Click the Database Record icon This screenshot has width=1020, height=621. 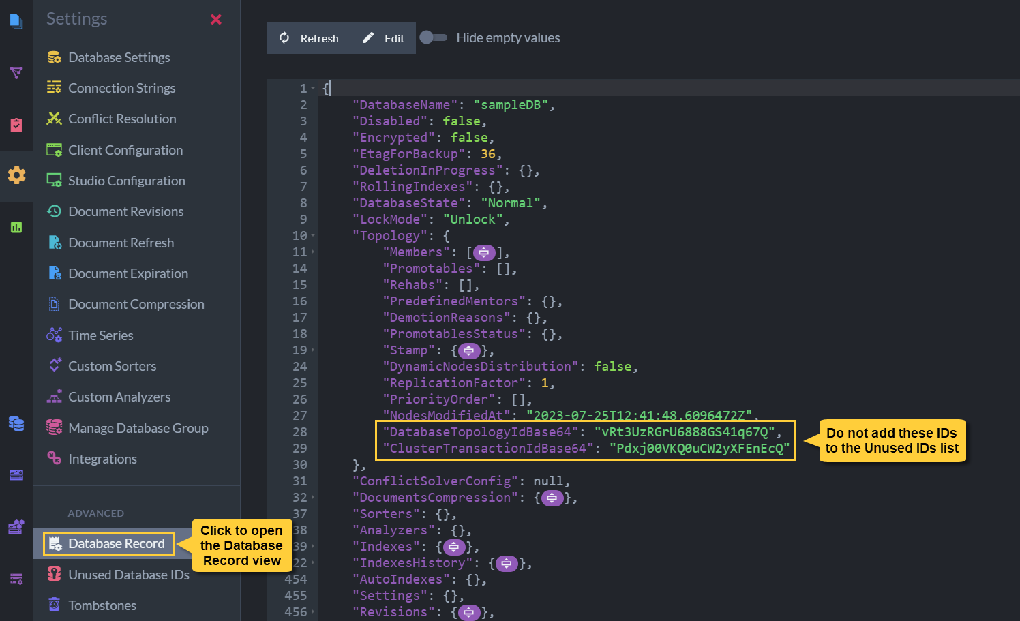[55, 543]
